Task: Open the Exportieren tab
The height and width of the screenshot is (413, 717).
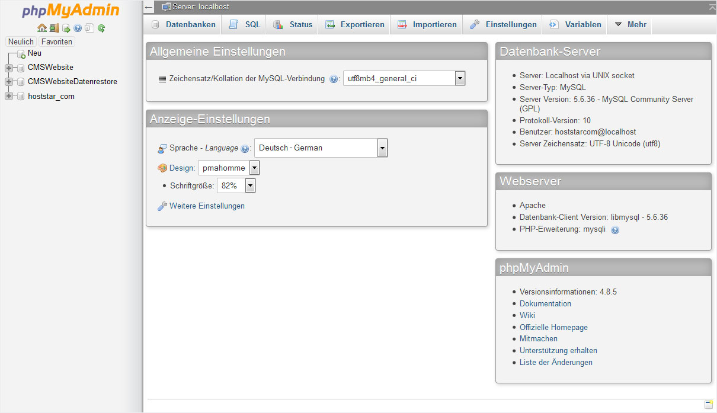Action: coord(354,24)
